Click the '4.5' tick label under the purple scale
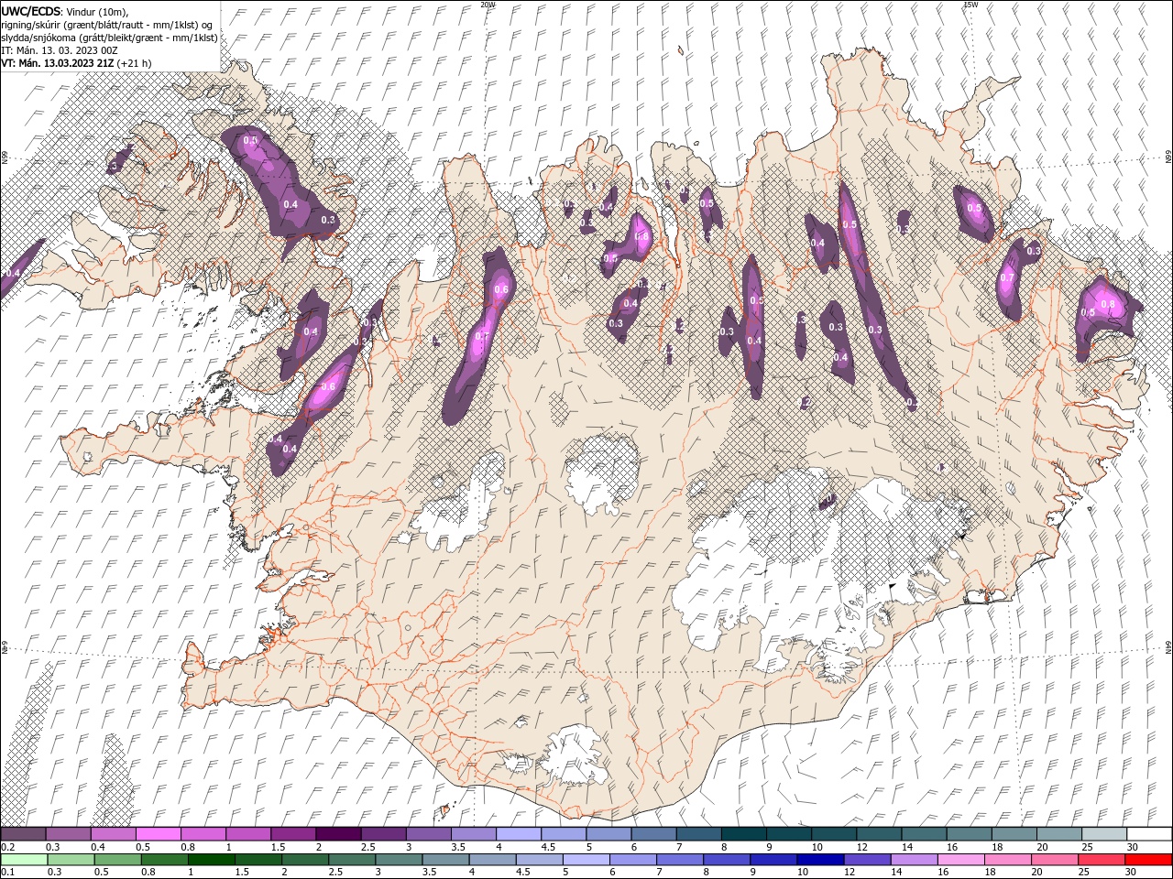The height and width of the screenshot is (879, 1173). coord(548,847)
